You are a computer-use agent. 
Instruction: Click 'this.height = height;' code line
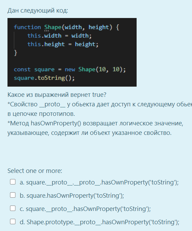pyautogui.click(x=63, y=45)
